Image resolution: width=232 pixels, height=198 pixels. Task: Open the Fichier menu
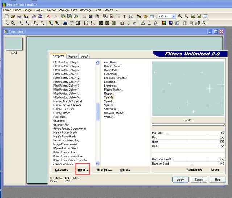[x=7, y=10]
